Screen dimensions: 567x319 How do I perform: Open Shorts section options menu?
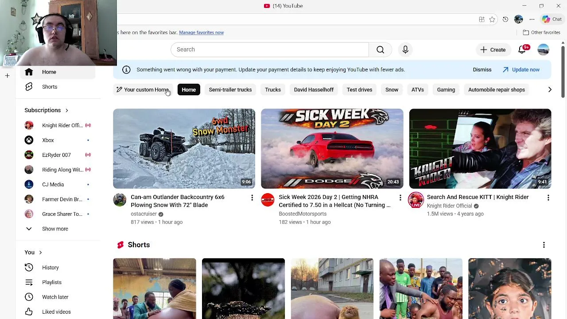pyautogui.click(x=544, y=245)
